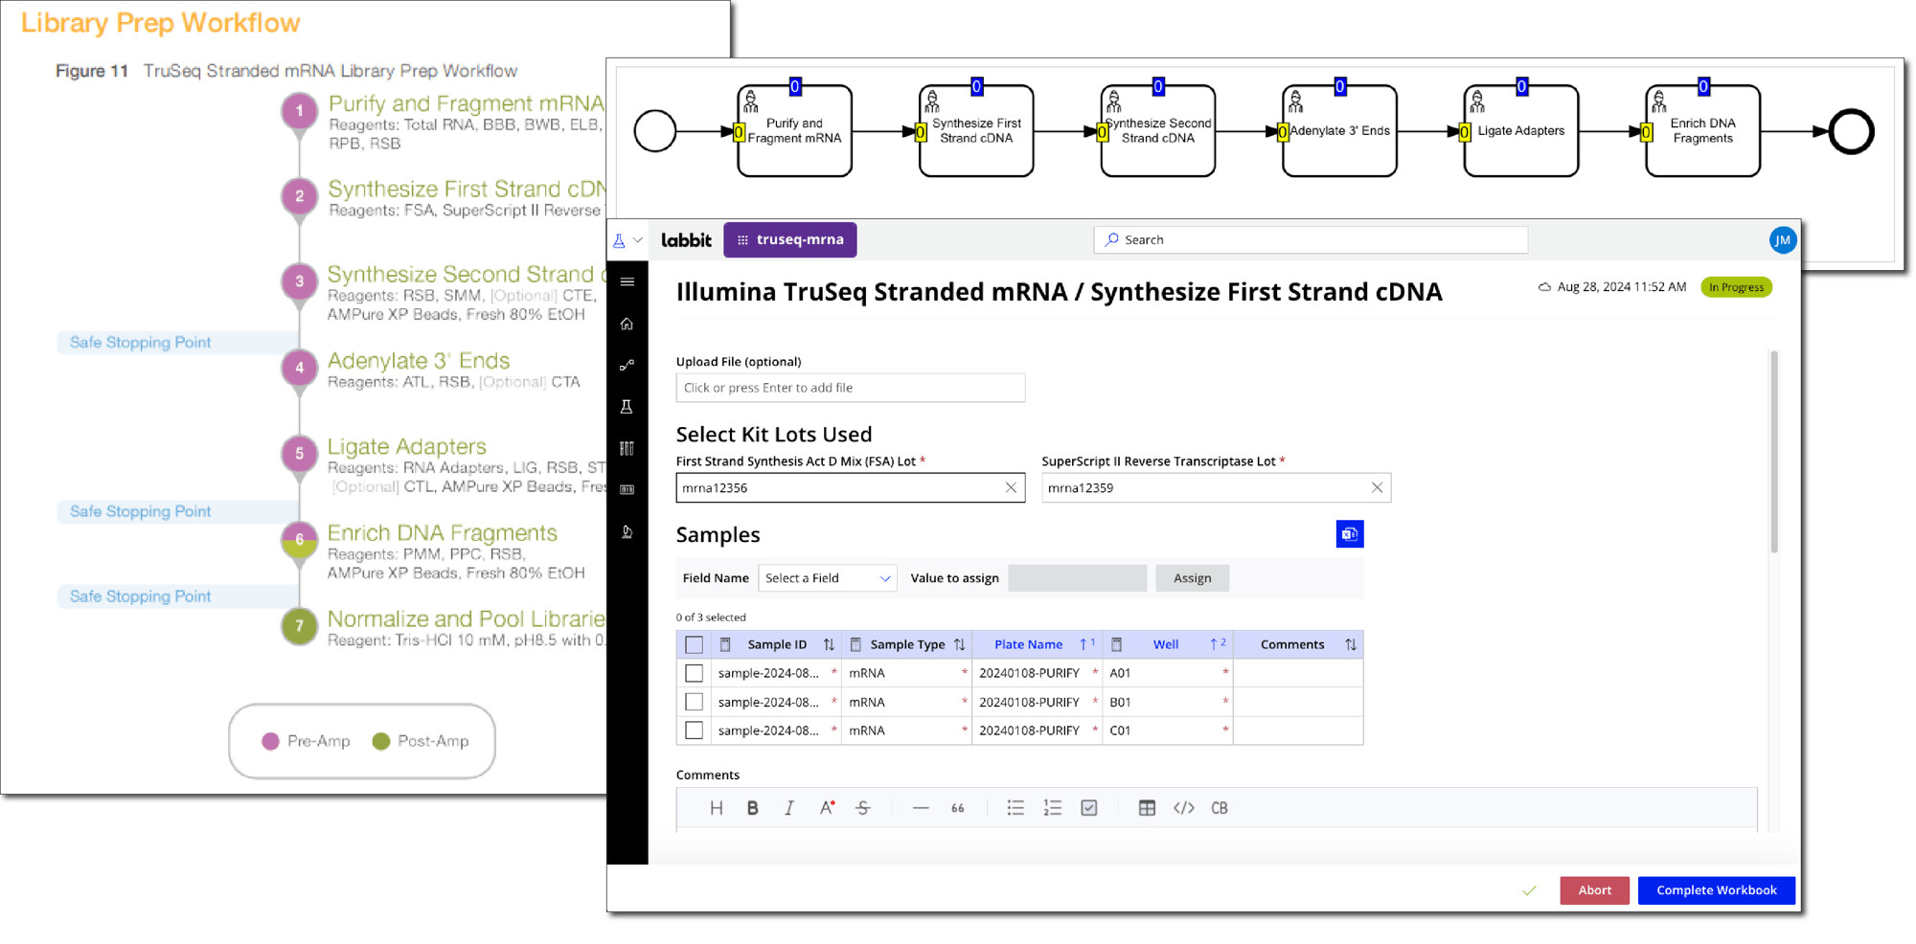1916x944 pixels.
Task: Click the In Progress status badge
Action: 1736,287
